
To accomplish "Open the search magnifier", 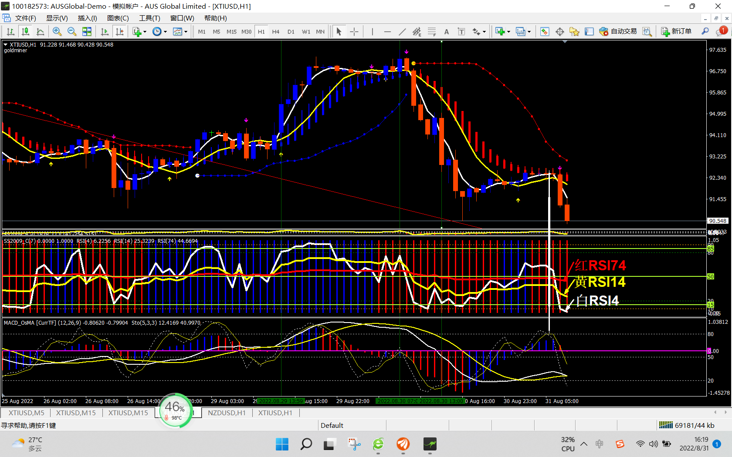I will click(705, 31).
